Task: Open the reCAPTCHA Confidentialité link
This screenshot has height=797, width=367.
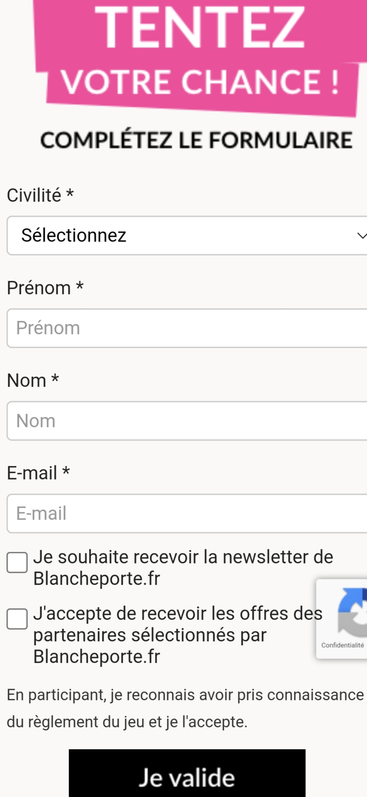Action: 342,645
